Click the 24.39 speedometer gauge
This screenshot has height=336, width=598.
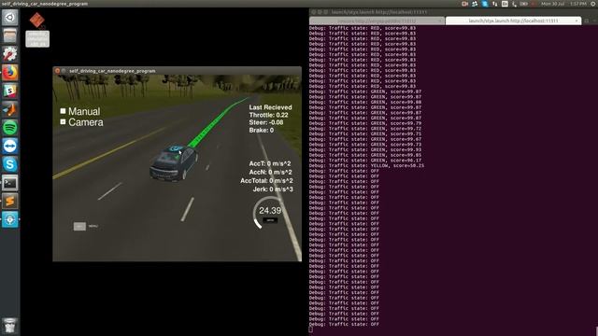point(269,213)
